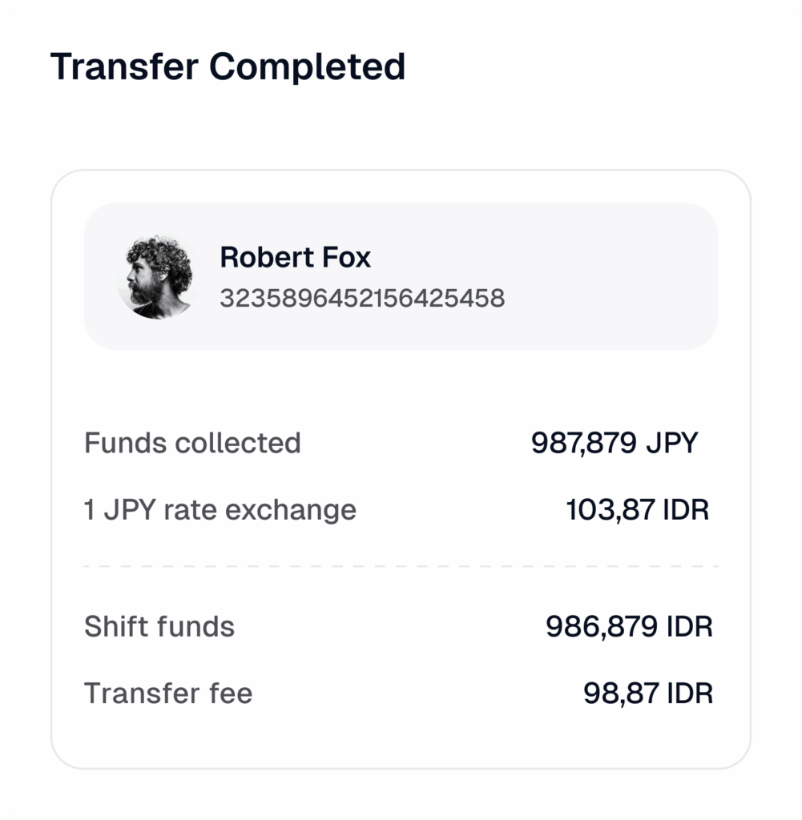Viewport: 802px width, 820px height.
Task: Click the Shift funds label
Action: [159, 626]
